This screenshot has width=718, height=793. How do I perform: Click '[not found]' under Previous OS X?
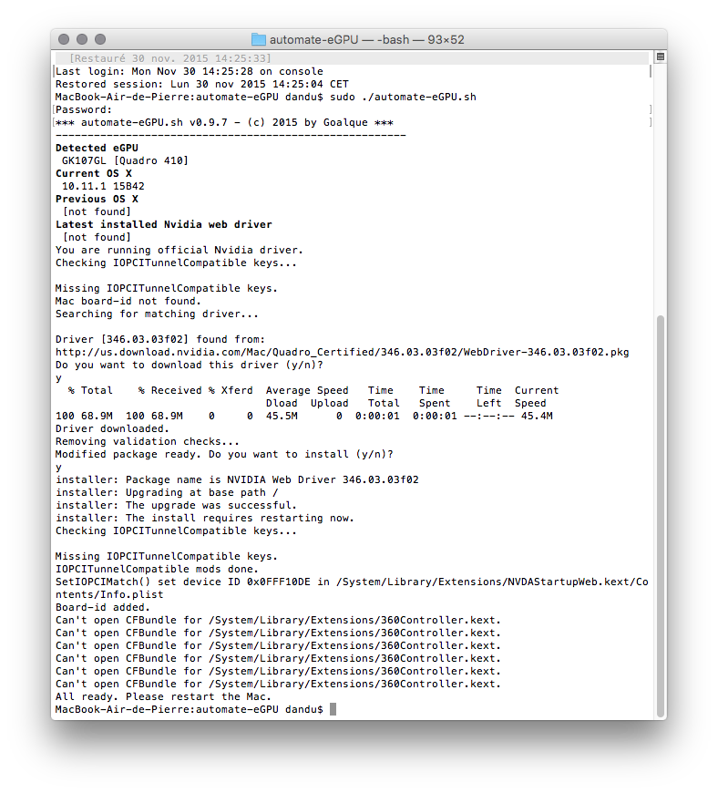pyautogui.click(x=97, y=211)
